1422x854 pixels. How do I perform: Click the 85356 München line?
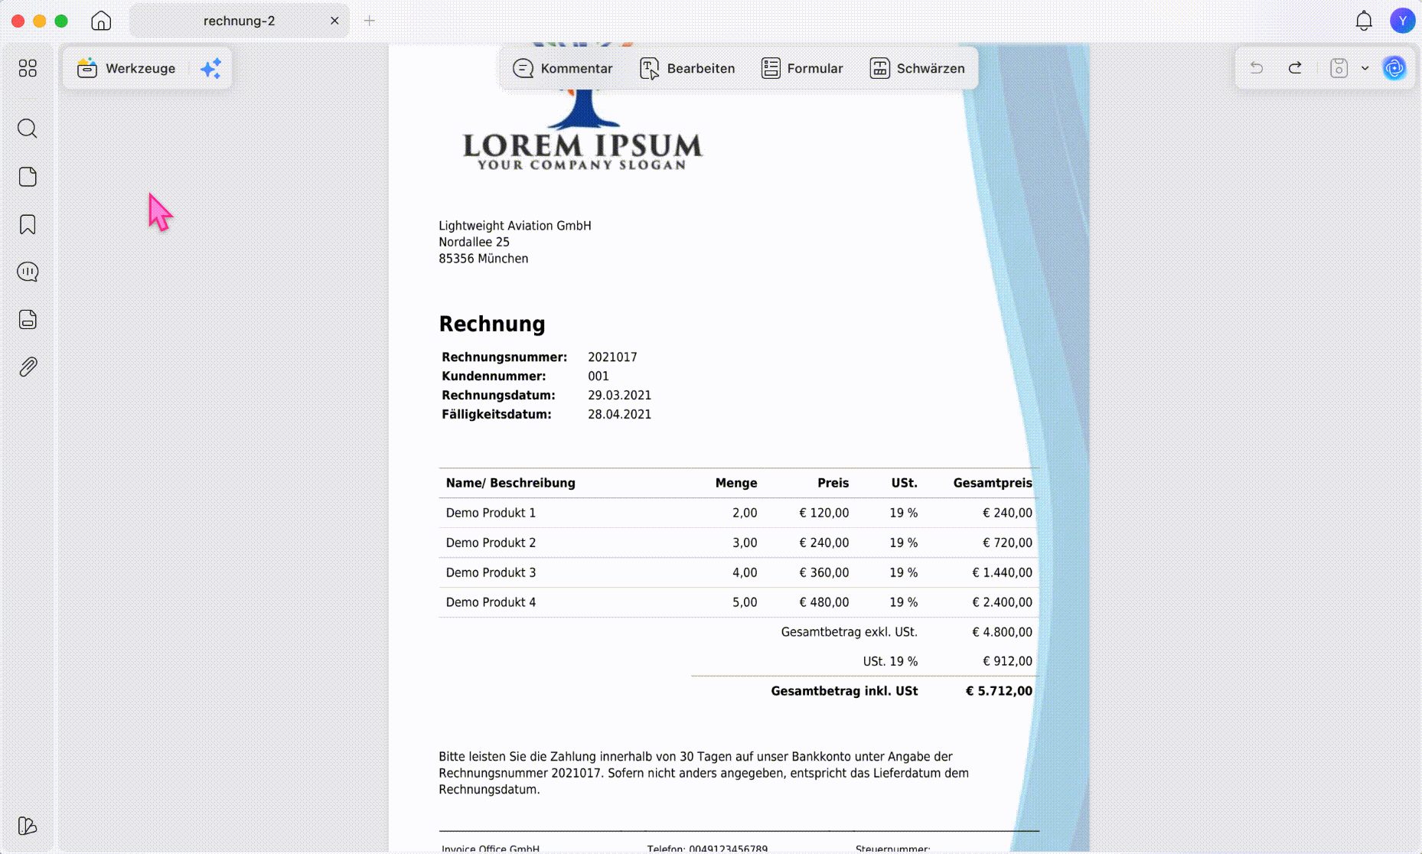tap(483, 259)
